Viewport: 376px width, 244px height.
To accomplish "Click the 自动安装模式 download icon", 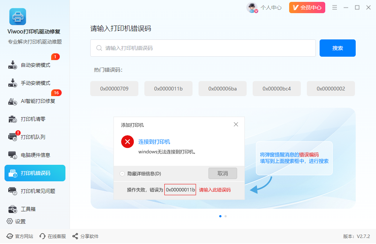I will tap(12, 65).
